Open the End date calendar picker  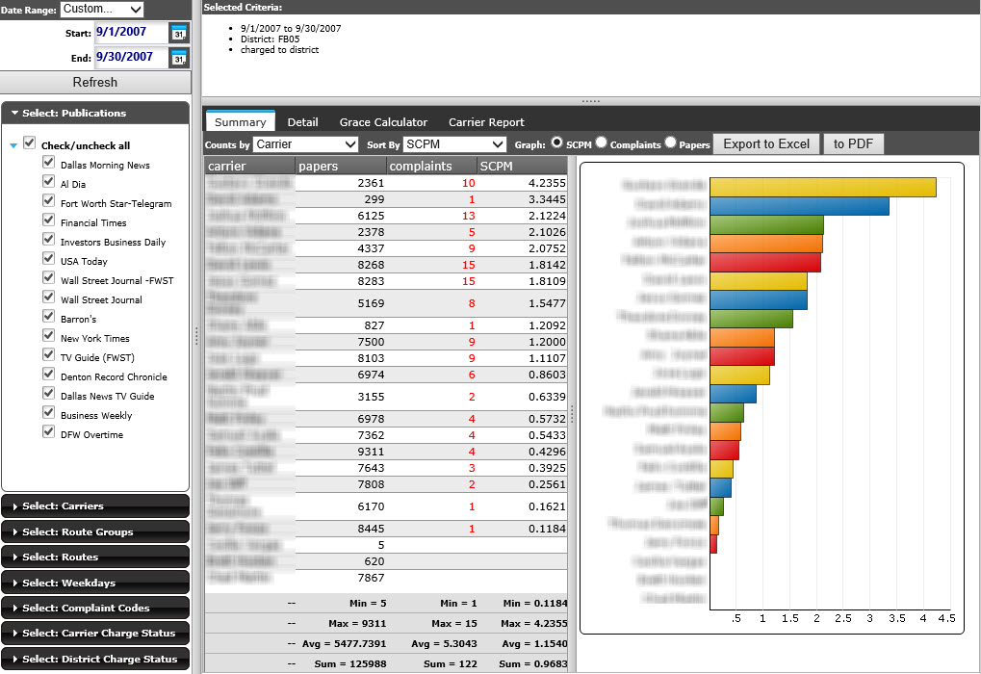(179, 59)
